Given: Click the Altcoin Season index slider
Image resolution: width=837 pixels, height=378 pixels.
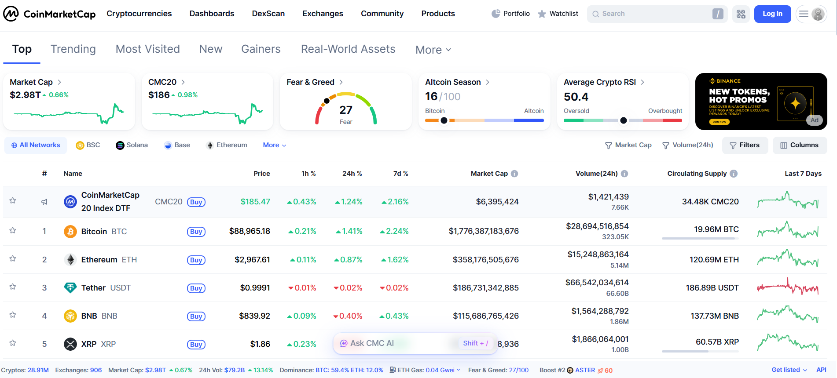Looking at the screenshot, I should 484,120.
